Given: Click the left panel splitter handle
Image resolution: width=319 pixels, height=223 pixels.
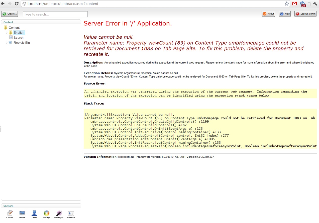Looking at the screenshot, I should coord(1,129).
